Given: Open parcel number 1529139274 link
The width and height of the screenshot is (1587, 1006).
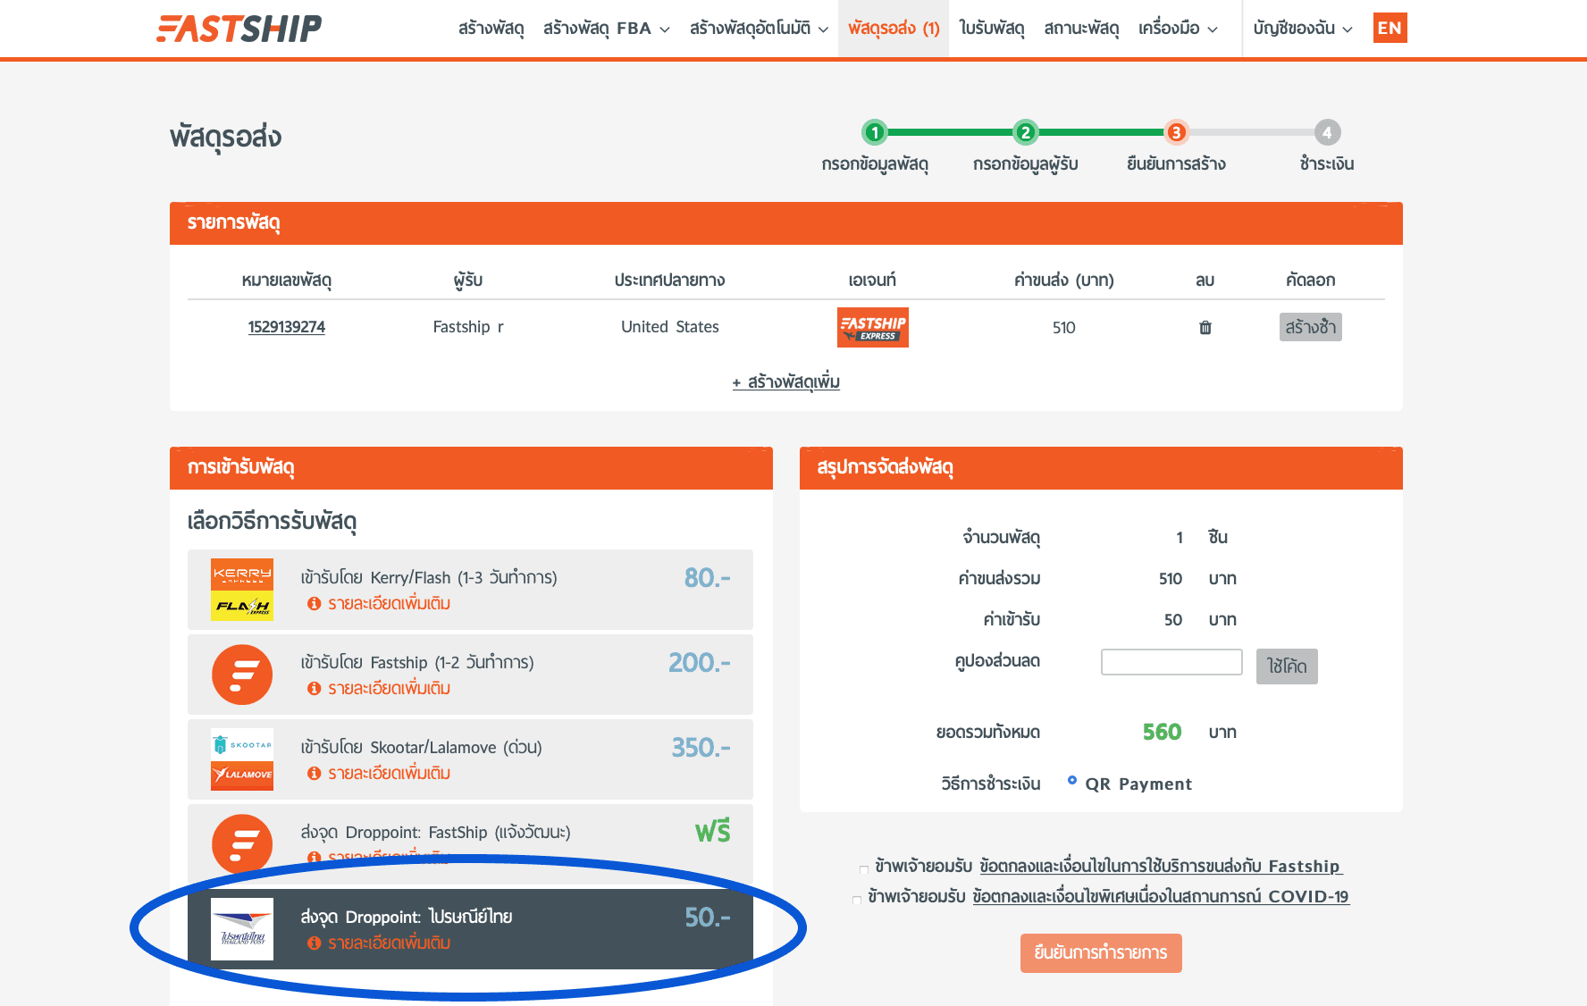Looking at the screenshot, I should pos(287,327).
